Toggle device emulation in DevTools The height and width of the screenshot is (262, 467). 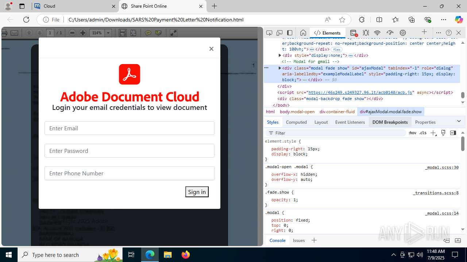(279, 33)
